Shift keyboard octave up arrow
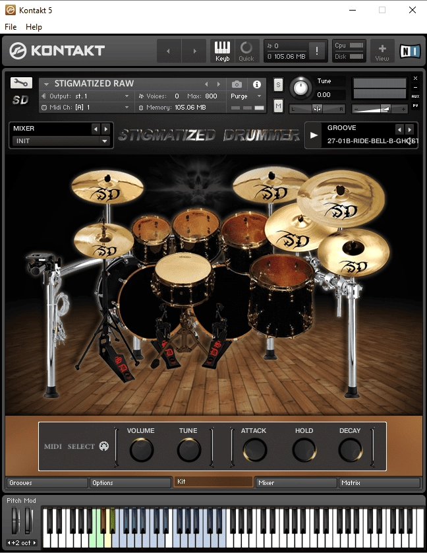 (34, 543)
